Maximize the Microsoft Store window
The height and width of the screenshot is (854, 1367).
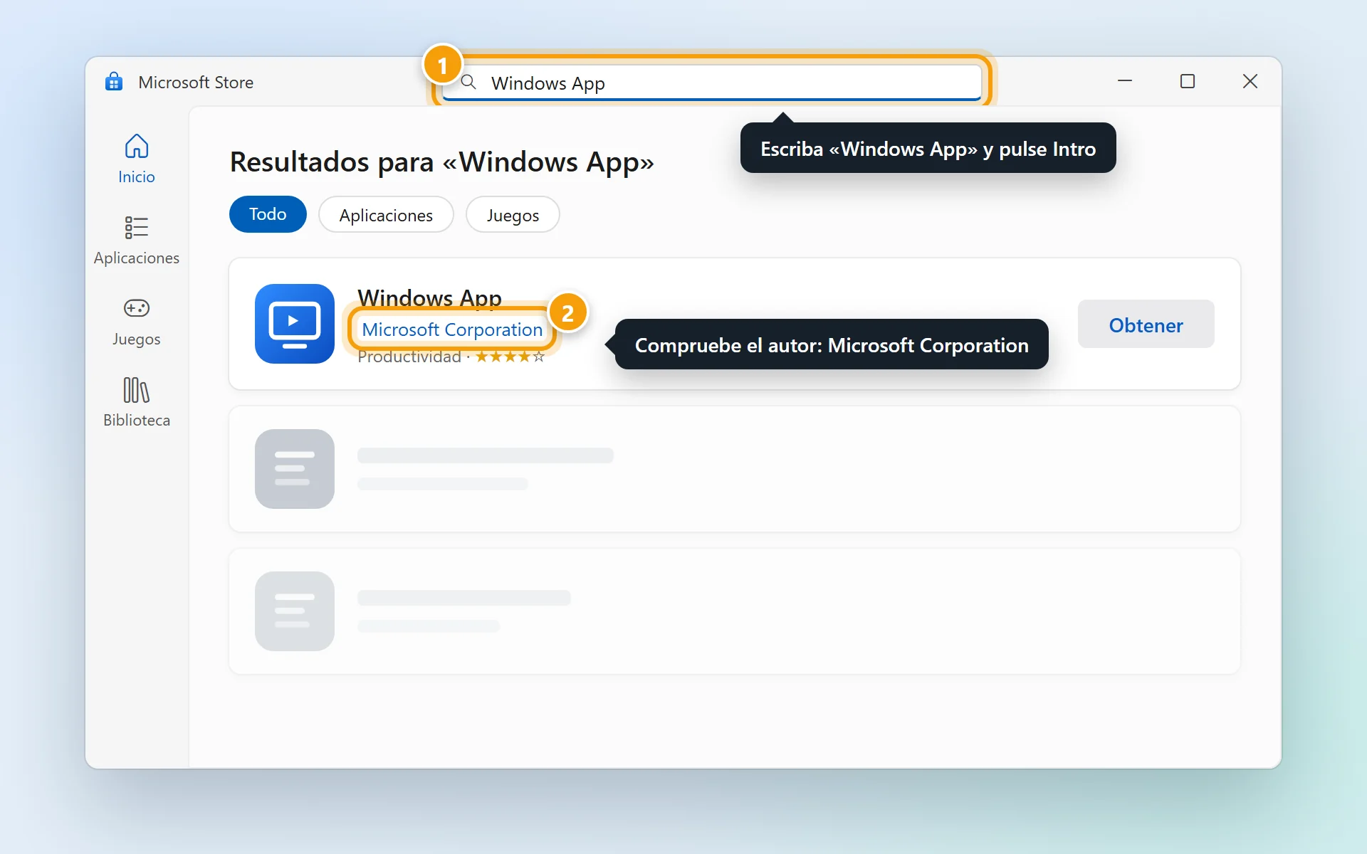pyautogui.click(x=1188, y=81)
